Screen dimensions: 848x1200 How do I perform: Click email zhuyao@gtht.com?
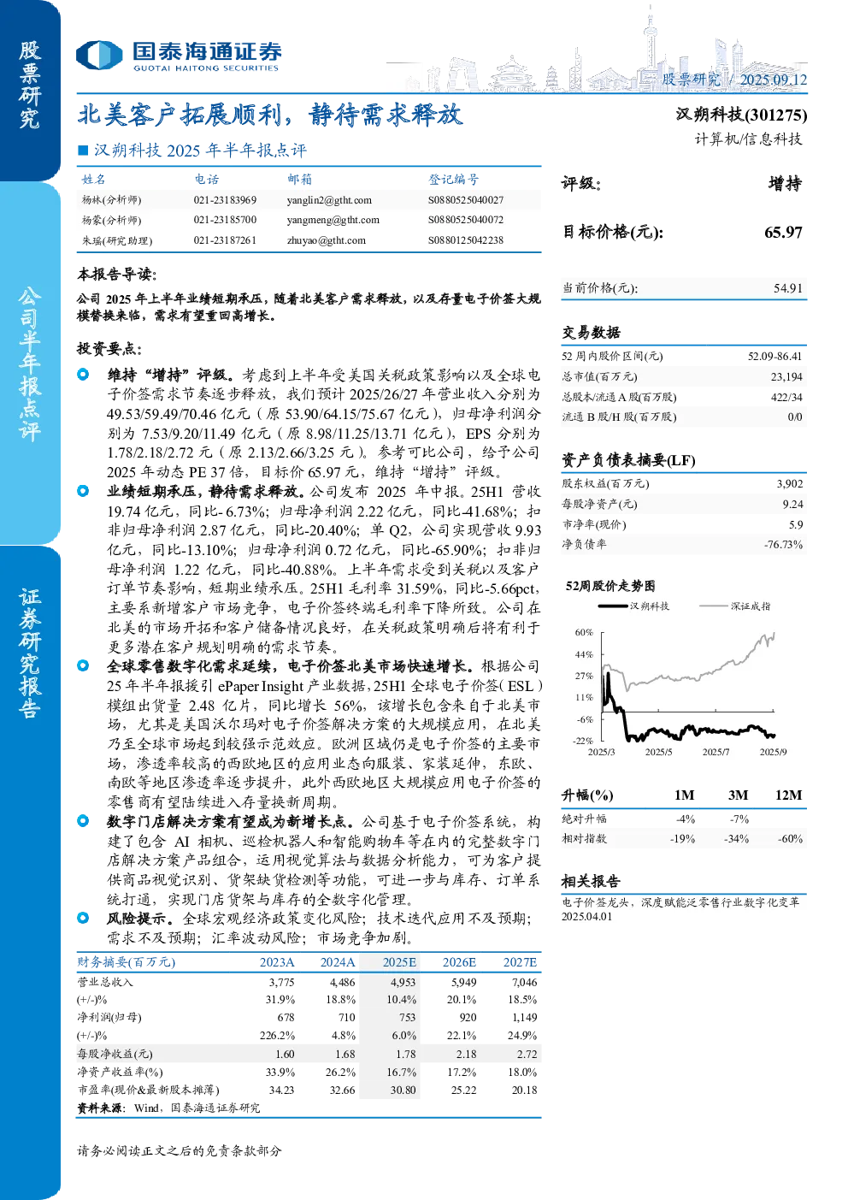click(326, 240)
